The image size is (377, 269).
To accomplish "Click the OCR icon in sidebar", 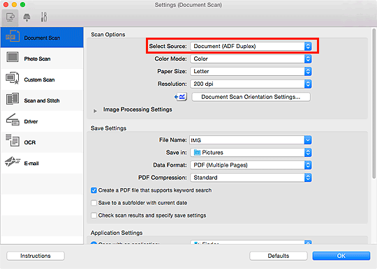I will pyautogui.click(x=13, y=141).
